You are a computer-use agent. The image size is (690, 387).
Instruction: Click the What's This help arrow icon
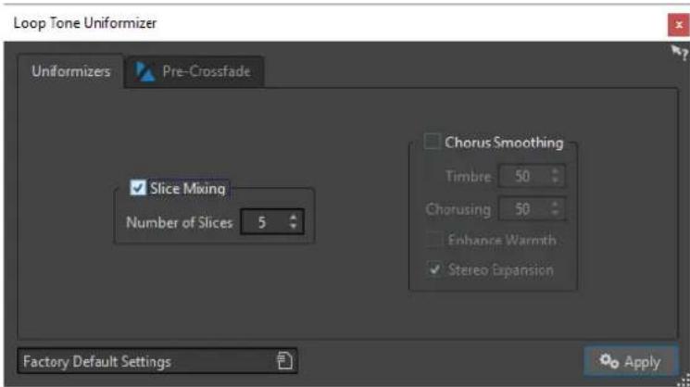(680, 53)
